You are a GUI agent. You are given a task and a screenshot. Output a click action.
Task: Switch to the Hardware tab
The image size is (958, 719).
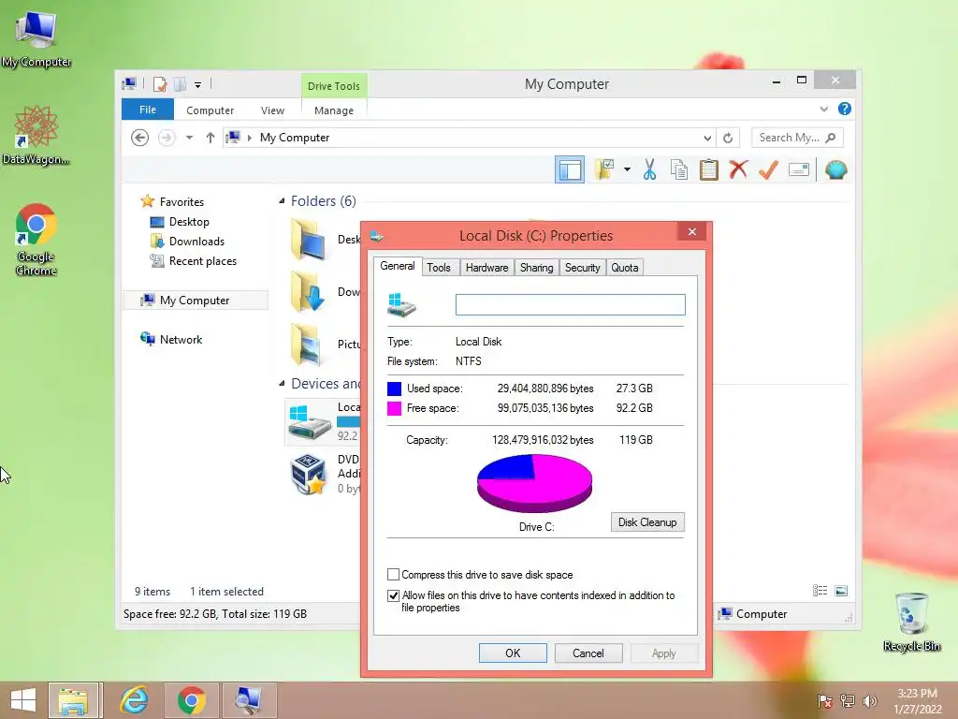click(486, 267)
